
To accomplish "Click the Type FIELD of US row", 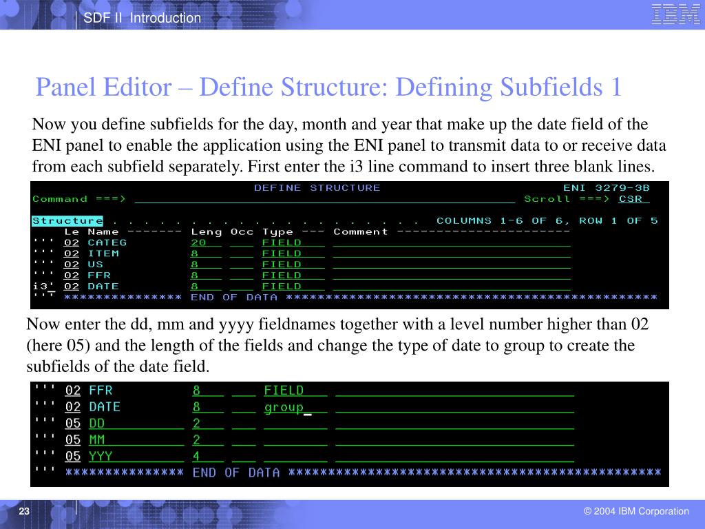I will pos(293,264).
